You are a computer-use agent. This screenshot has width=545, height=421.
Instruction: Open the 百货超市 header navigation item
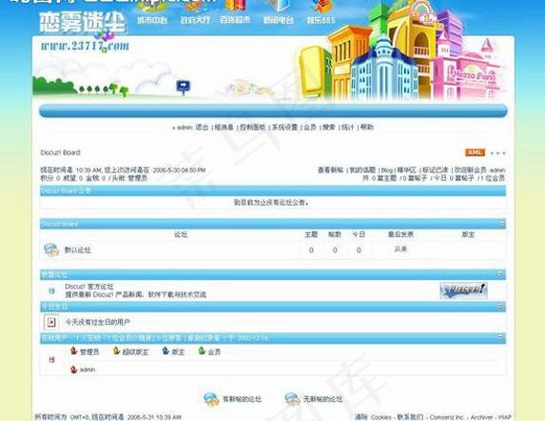click(235, 20)
